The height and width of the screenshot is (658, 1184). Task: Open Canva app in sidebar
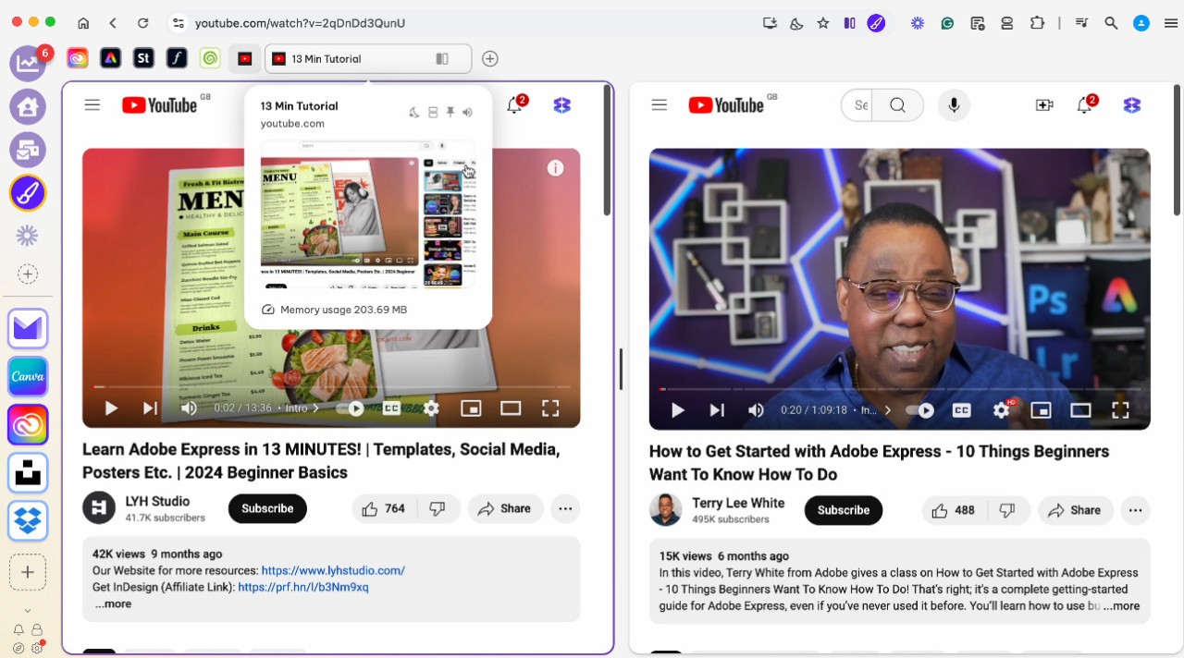(x=28, y=377)
